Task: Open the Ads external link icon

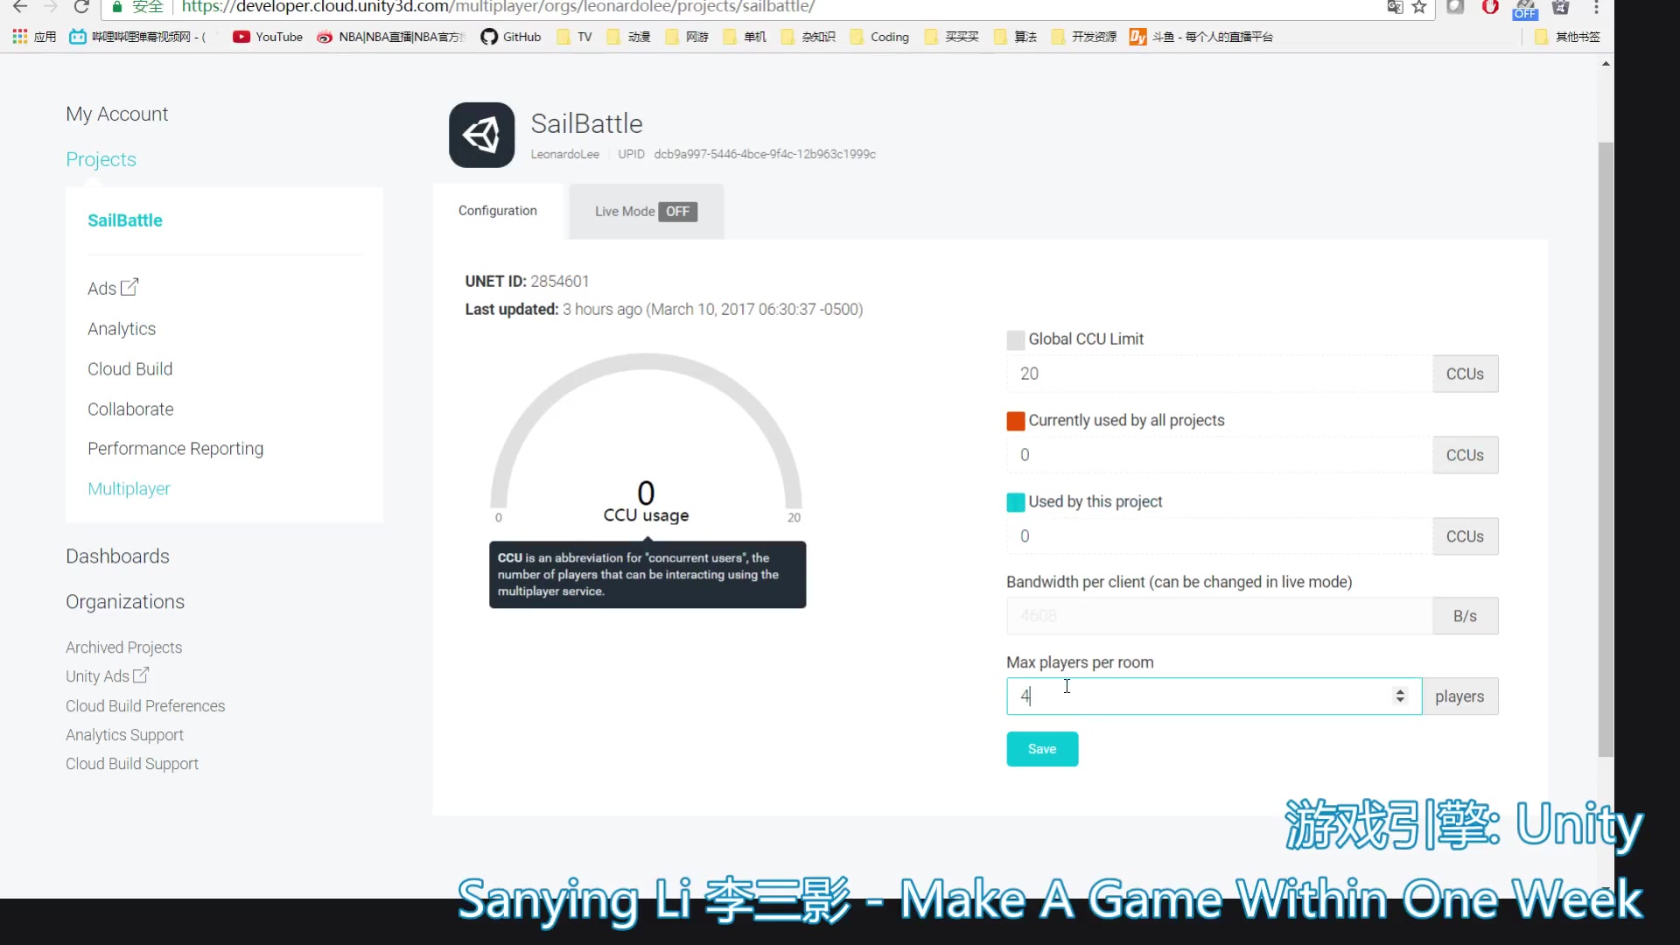Action: pyautogui.click(x=129, y=287)
